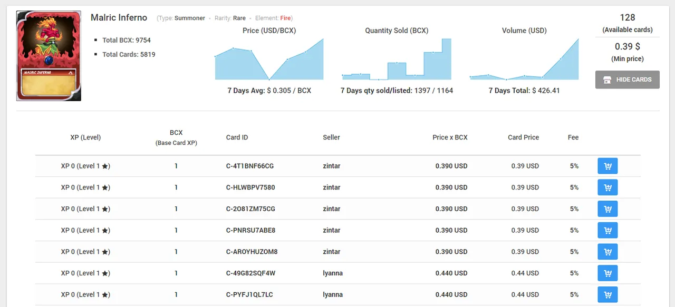Click the Price (USD/BCX) chart
675x307 pixels.
(269, 59)
